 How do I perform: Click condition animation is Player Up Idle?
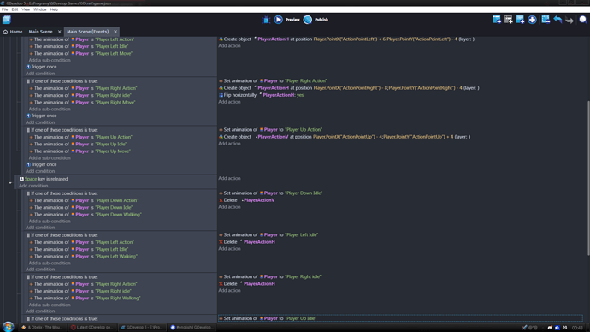79,144
